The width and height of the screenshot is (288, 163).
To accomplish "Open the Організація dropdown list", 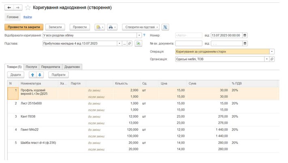I will pos(267,59).
